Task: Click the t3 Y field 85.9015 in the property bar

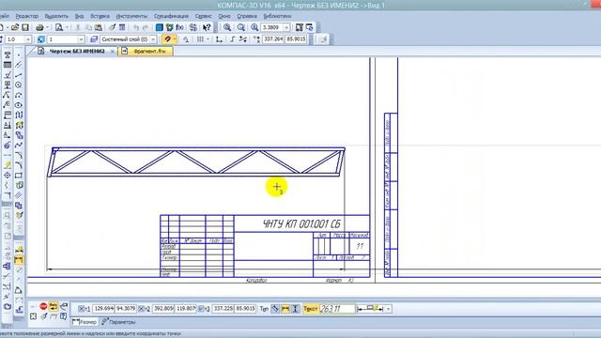Action: [x=245, y=309]
